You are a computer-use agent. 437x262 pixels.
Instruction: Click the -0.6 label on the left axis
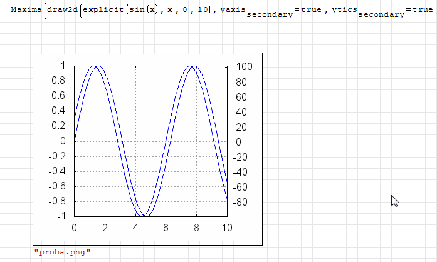click(x=56, y=186)
